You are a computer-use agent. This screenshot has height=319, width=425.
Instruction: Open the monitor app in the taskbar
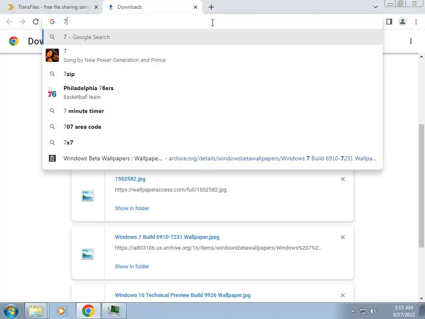coord(114,311)
